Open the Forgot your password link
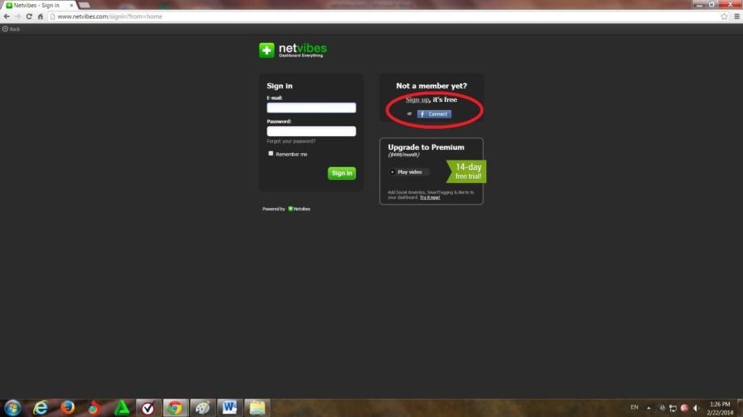 291,141
